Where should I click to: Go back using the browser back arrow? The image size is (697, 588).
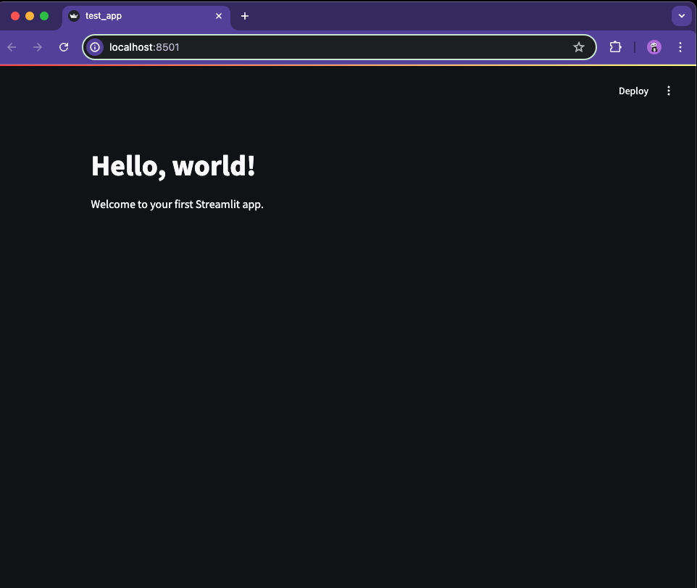point(12,47)
